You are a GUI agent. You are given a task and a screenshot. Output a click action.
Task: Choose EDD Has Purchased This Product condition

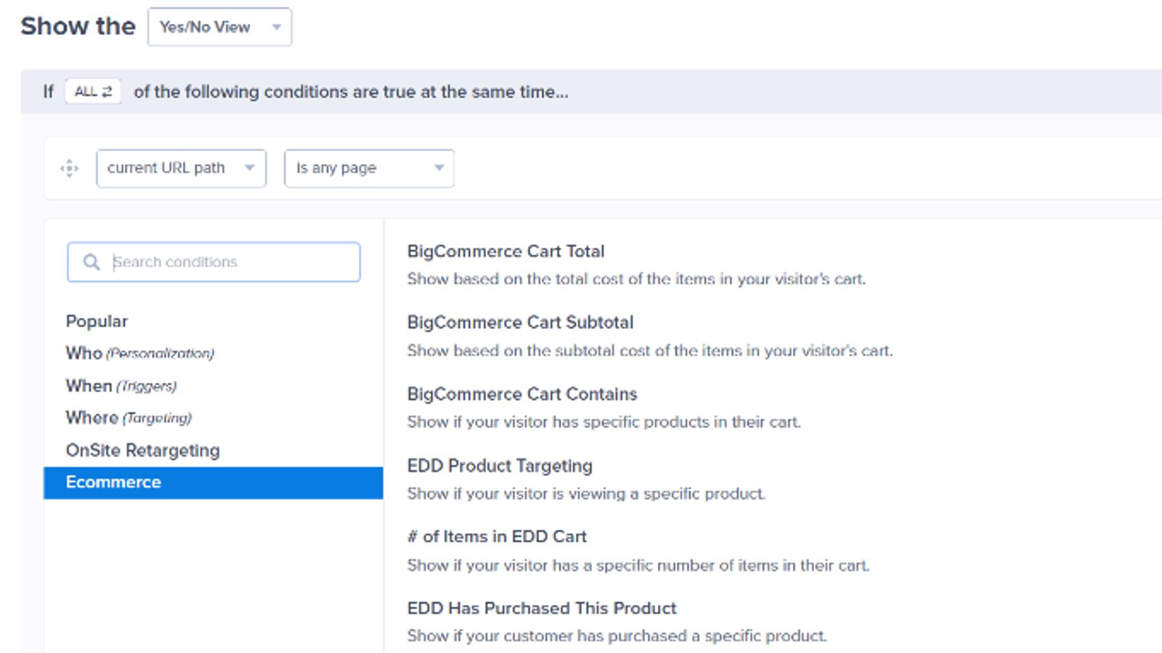pos(542,608)
